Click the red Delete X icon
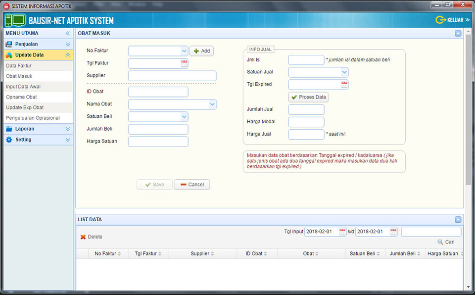The width and height of the screenshot is (475, 295). pyautogui.click(x=83, y=237)
